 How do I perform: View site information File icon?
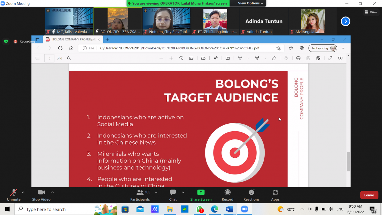(88, 48)
